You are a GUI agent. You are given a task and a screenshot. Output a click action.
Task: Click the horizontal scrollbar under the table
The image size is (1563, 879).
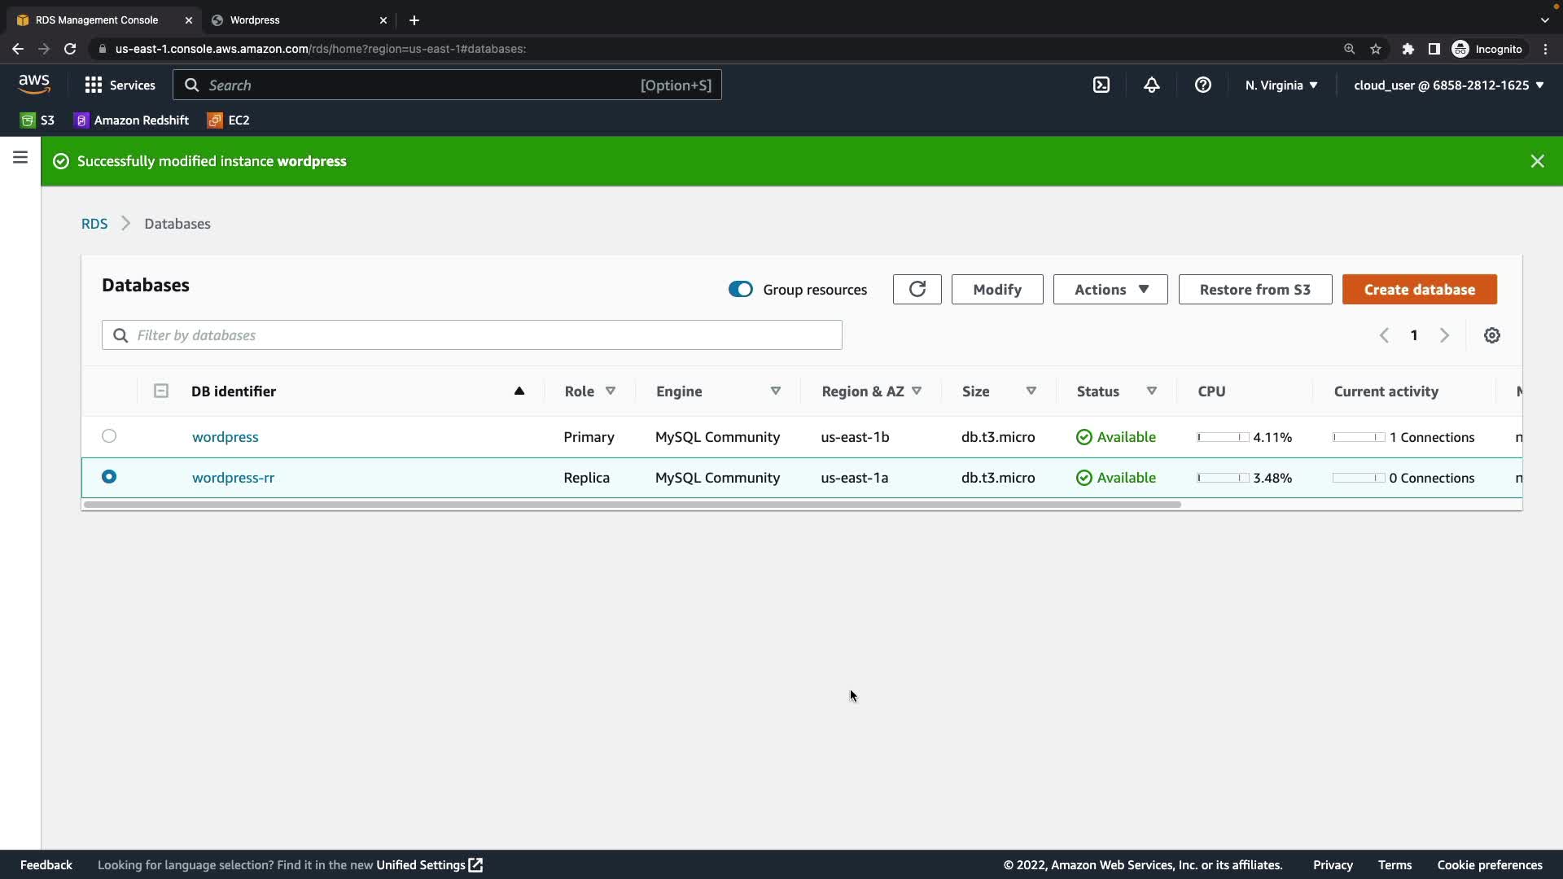pos(632,505)
